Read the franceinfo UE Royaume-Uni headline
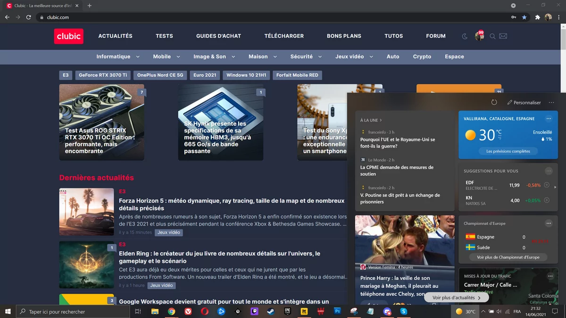The width and height of the screenshot is (566, 318). [398, 143]
